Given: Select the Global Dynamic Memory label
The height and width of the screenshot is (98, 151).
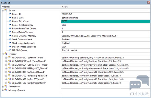Looking at the screenshot, I should 24,36.
